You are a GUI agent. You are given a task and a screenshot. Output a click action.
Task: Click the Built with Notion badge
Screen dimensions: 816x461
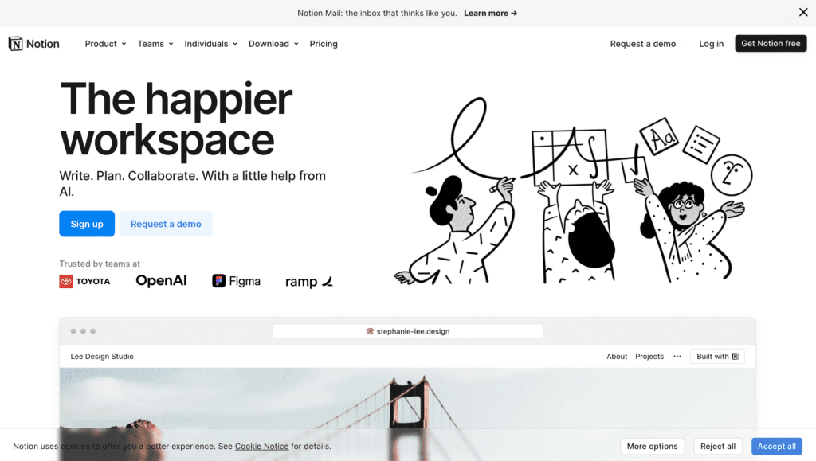(717, 356)
